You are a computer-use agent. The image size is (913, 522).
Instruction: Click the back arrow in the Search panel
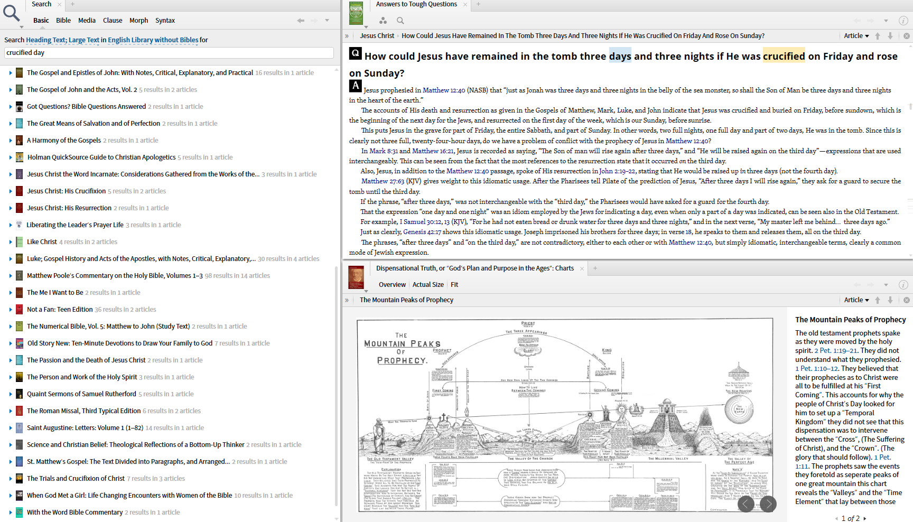coord(301,21)
